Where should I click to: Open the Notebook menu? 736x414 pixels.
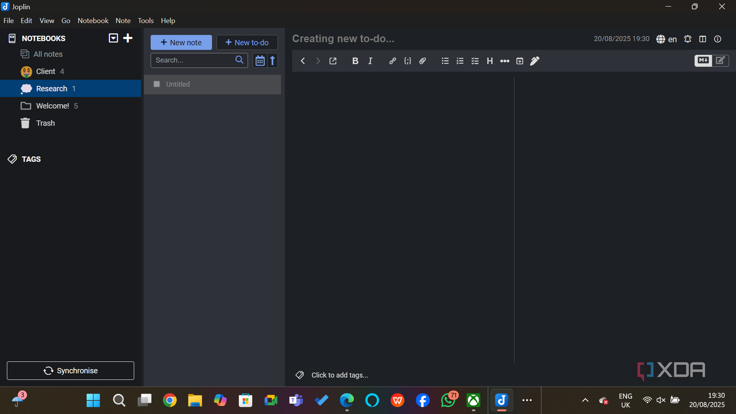93,21
